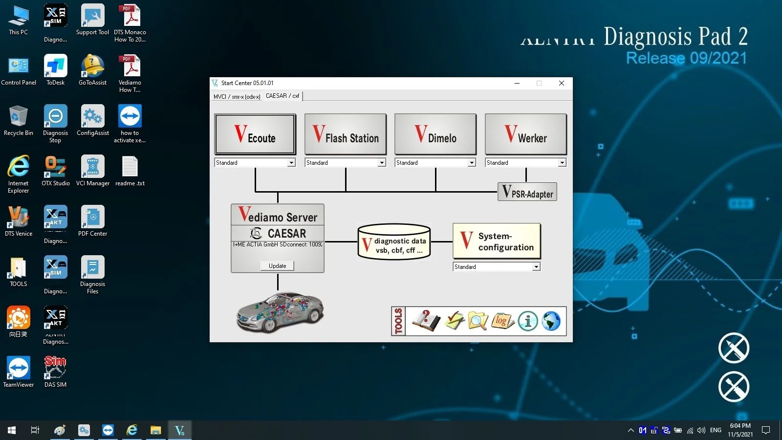
Task: Open the readme.txt file
Action: 130,172
